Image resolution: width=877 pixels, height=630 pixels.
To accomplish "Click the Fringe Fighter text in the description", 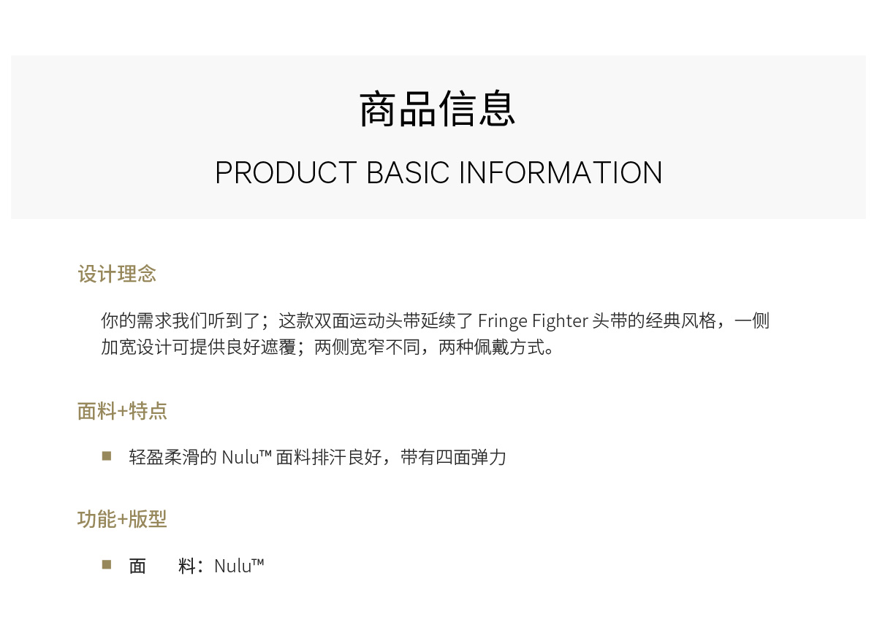I will pos(534,320).
